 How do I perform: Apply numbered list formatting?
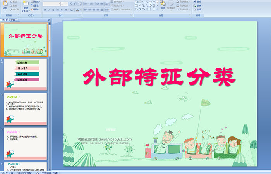(91, 4)
